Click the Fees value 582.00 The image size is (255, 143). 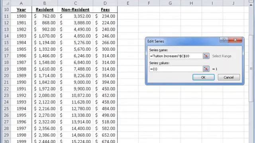(105, 129)
